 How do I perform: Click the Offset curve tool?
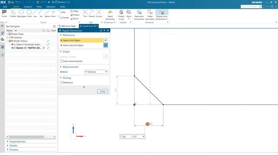(x=74, y=11)
